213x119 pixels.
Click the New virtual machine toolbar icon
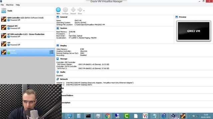click(x=58, y=11)
